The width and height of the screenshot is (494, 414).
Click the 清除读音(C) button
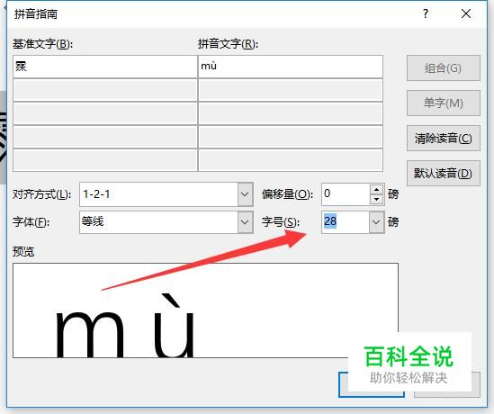pyautogui.click(x=443, y=139)
